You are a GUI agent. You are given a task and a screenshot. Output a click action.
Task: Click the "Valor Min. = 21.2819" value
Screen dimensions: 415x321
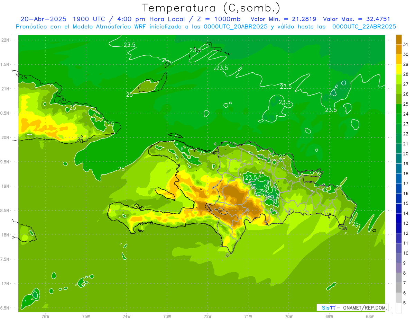pyautogui.click(x=283, y=19)
